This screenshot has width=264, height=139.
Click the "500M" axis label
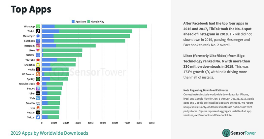click(103, 123)
